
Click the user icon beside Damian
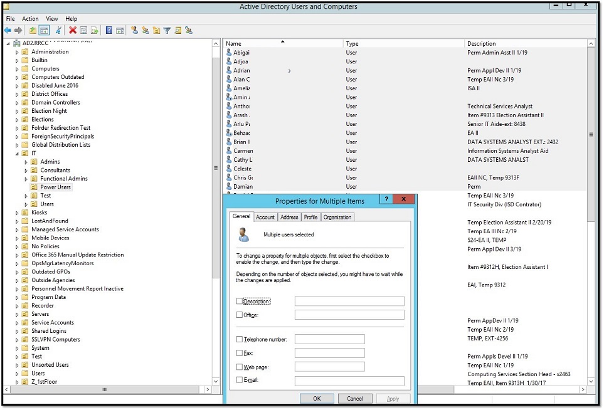tap(229, 186)
